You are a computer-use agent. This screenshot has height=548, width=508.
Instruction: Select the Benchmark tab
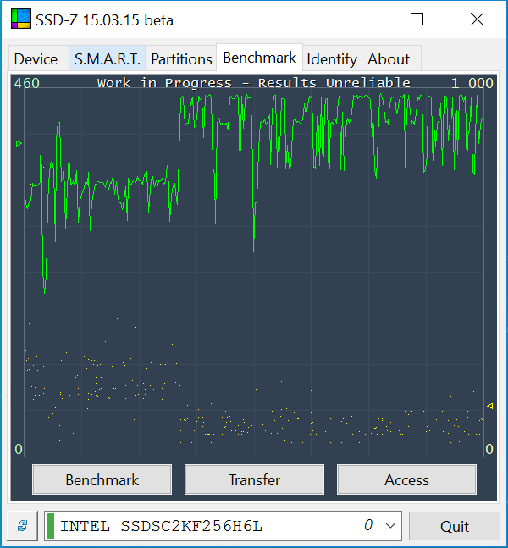[259, 58]
